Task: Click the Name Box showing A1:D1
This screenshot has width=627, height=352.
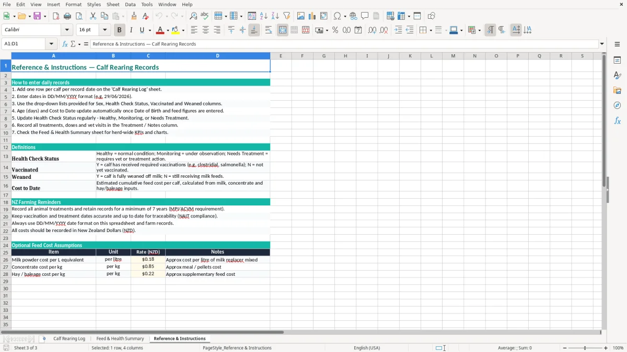Action: [x=25, y=44]
